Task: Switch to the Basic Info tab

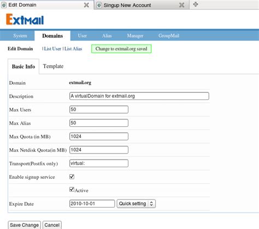Action: pos(23,67)
